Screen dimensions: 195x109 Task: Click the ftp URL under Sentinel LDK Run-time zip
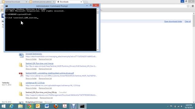(x=61, y=66)
